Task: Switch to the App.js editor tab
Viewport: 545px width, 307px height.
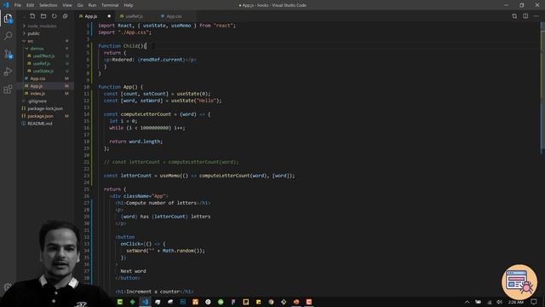Action: point(91,16)
